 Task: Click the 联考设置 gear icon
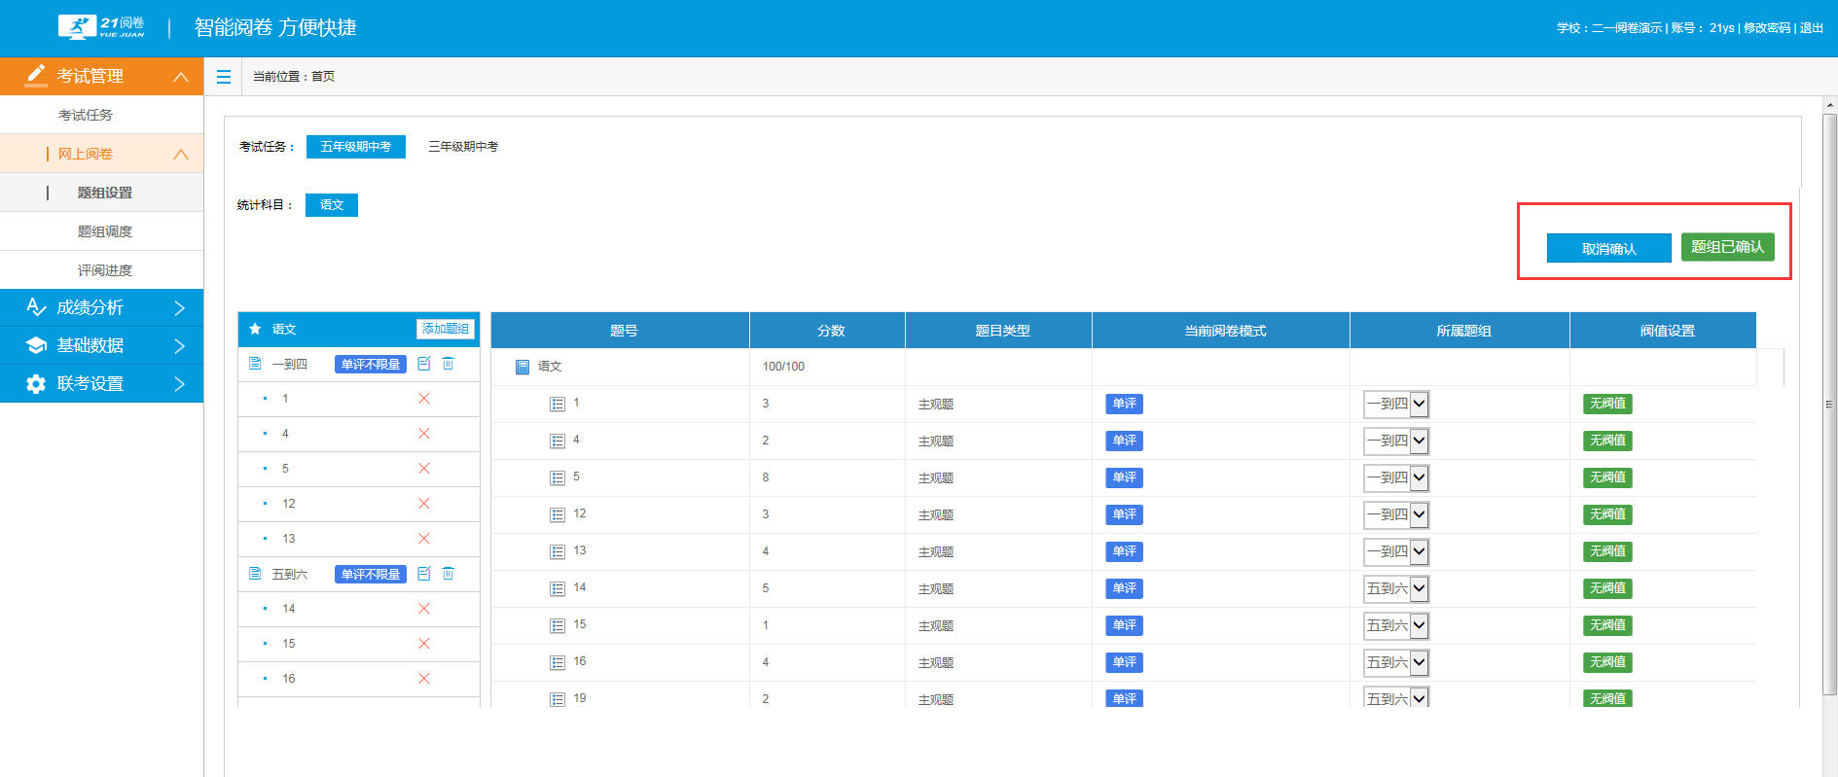coord(36,383)
